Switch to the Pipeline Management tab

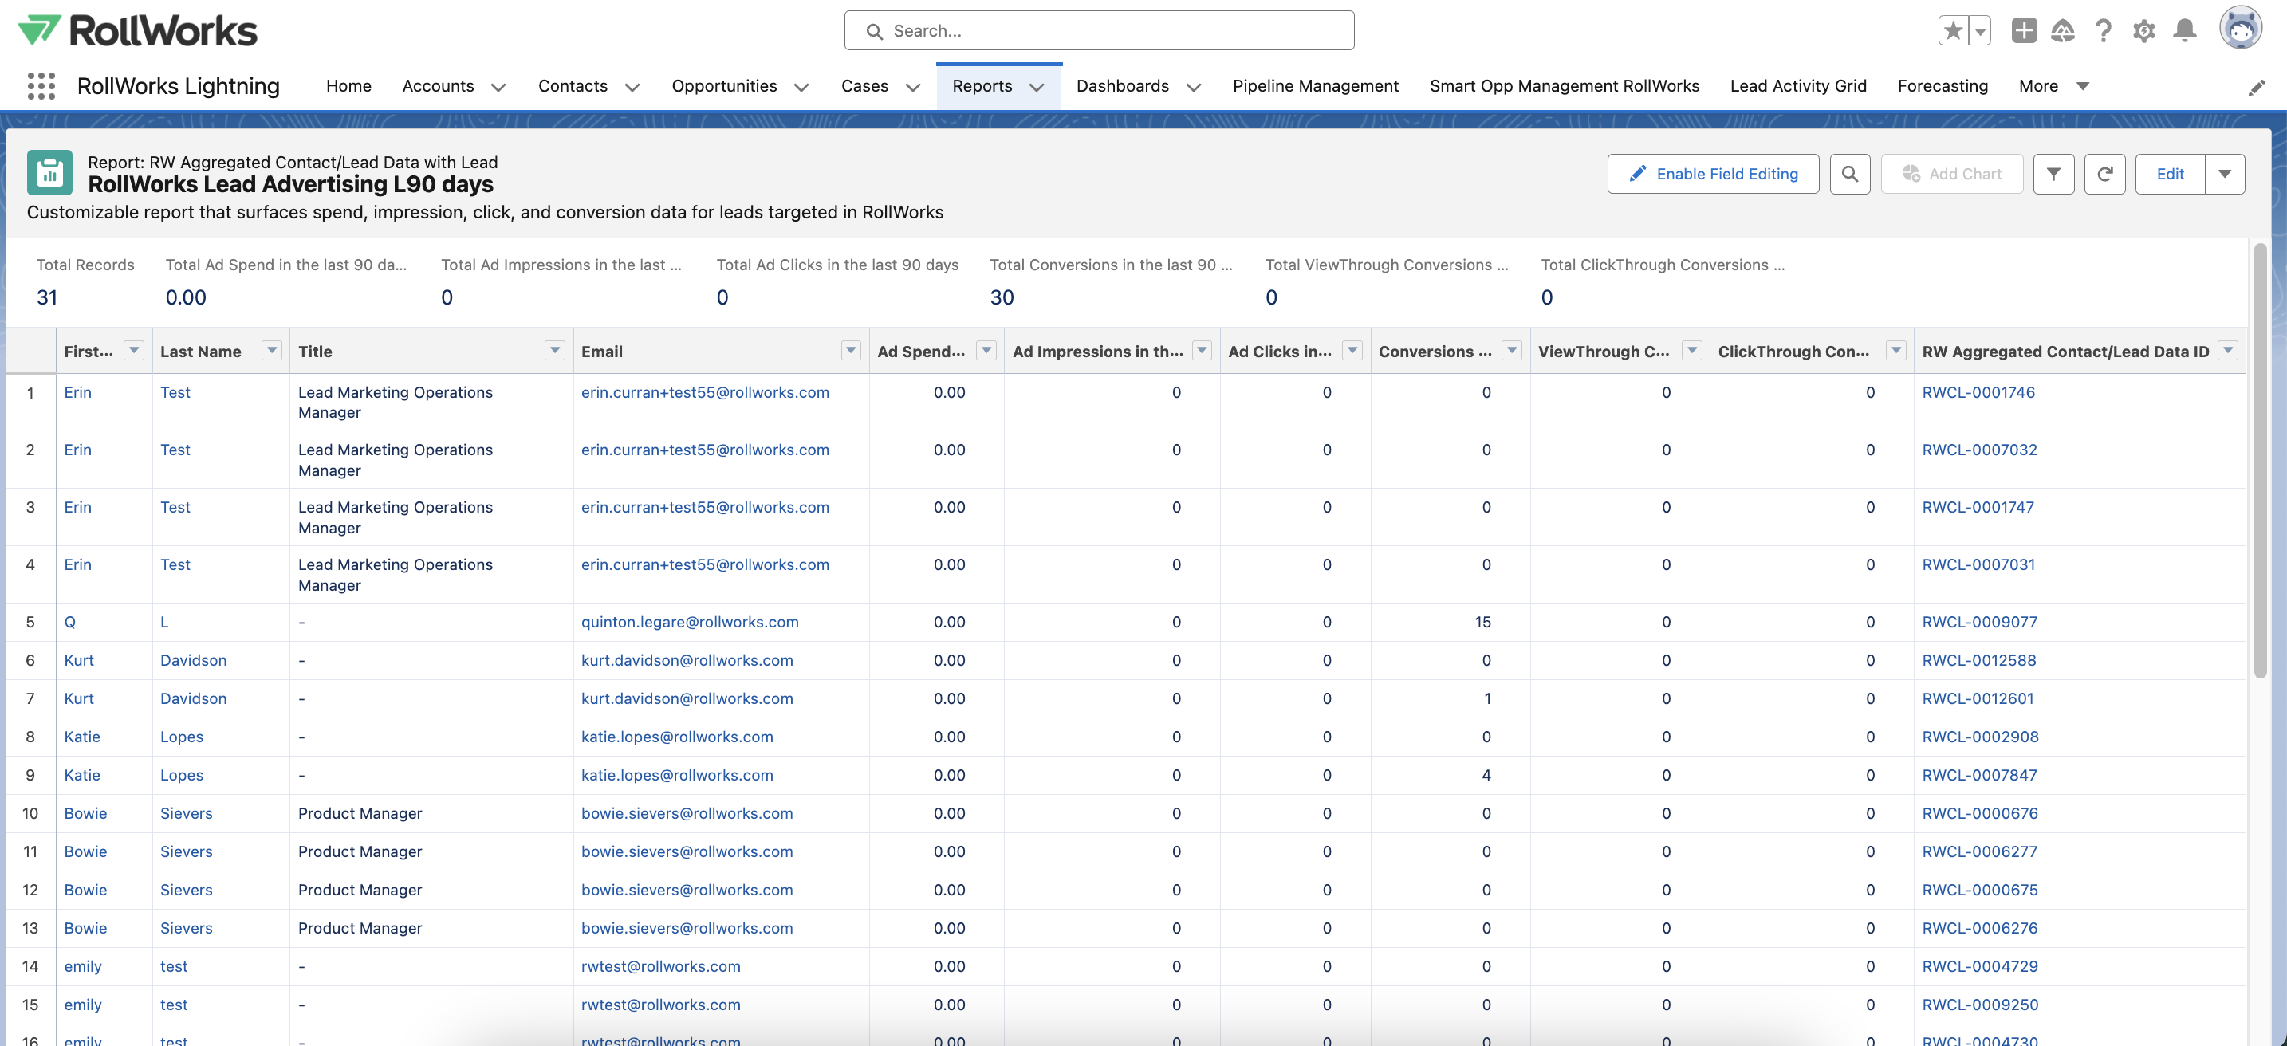coord(1315,86)
